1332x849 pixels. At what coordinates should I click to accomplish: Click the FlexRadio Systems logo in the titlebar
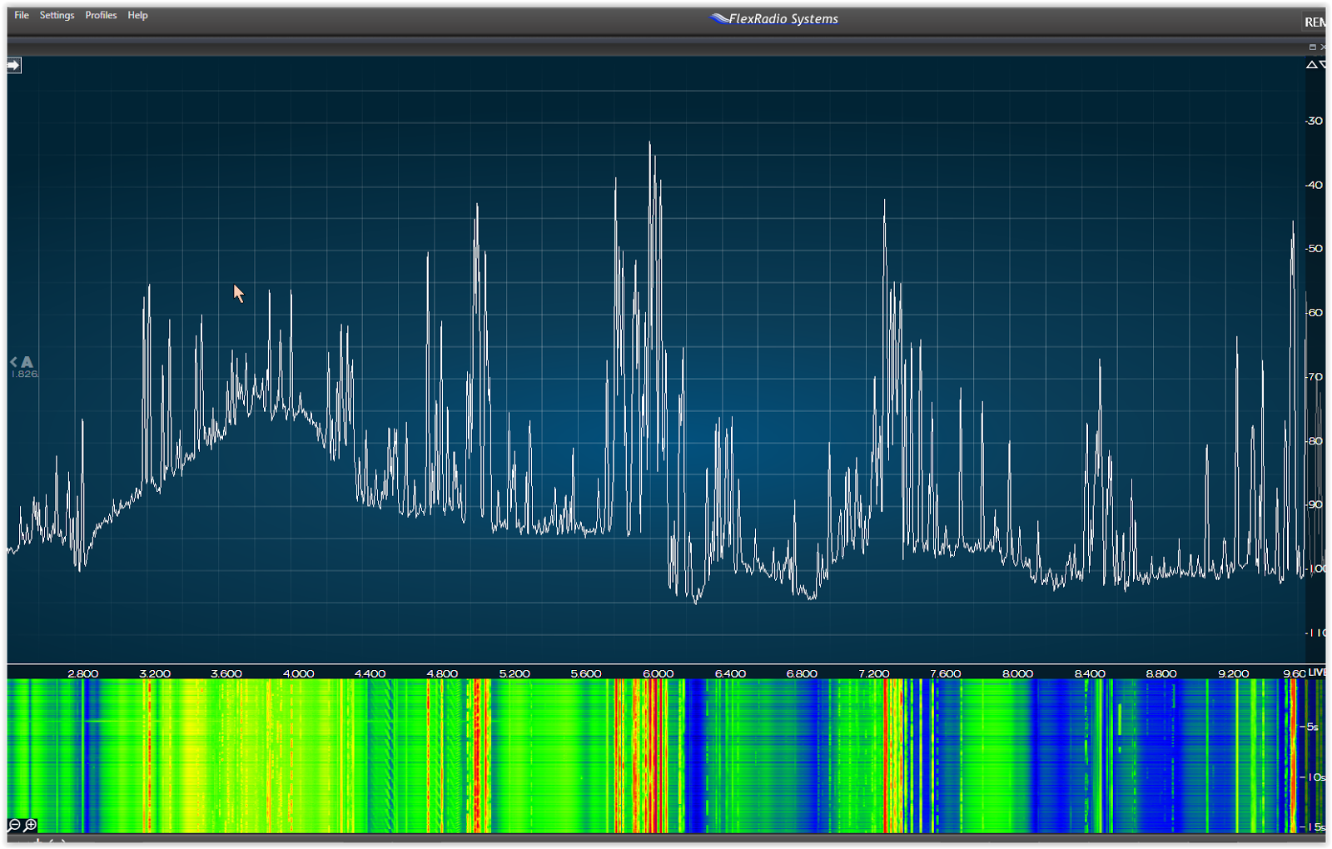[773, 18]
